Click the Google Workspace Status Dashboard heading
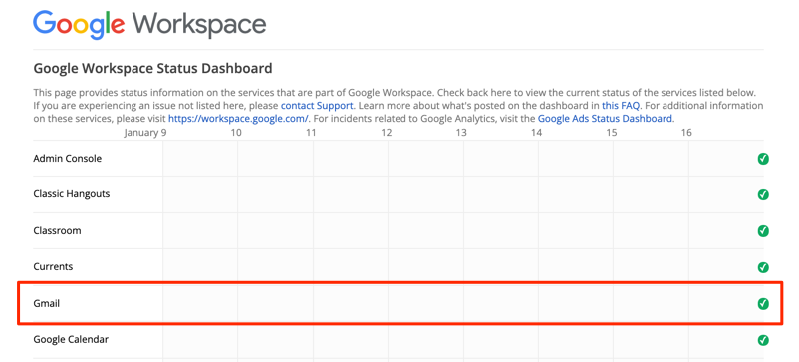 [x=152, y=67]
